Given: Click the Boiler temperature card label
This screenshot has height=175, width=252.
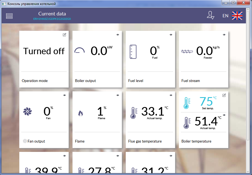Looking at the screenshot, I should 196,141.
